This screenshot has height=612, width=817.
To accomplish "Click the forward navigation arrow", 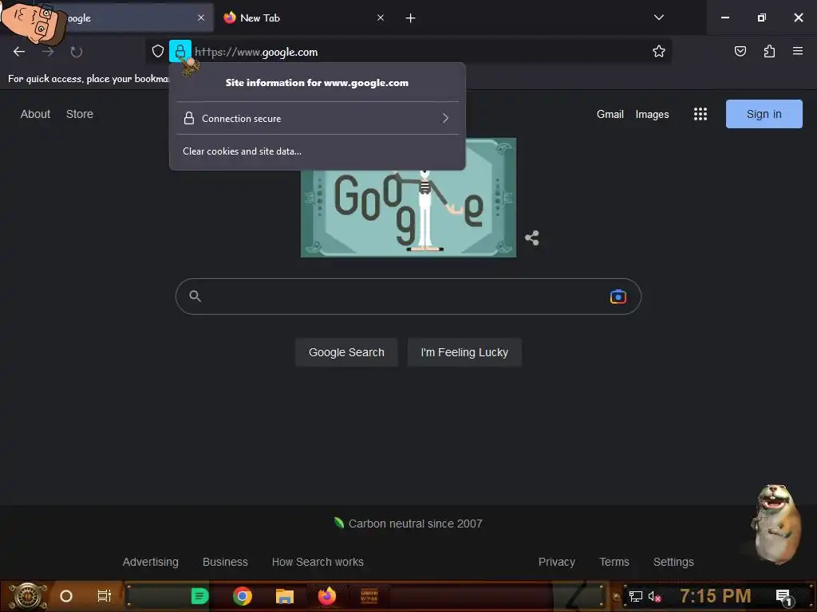I will [x=48, y=52].
